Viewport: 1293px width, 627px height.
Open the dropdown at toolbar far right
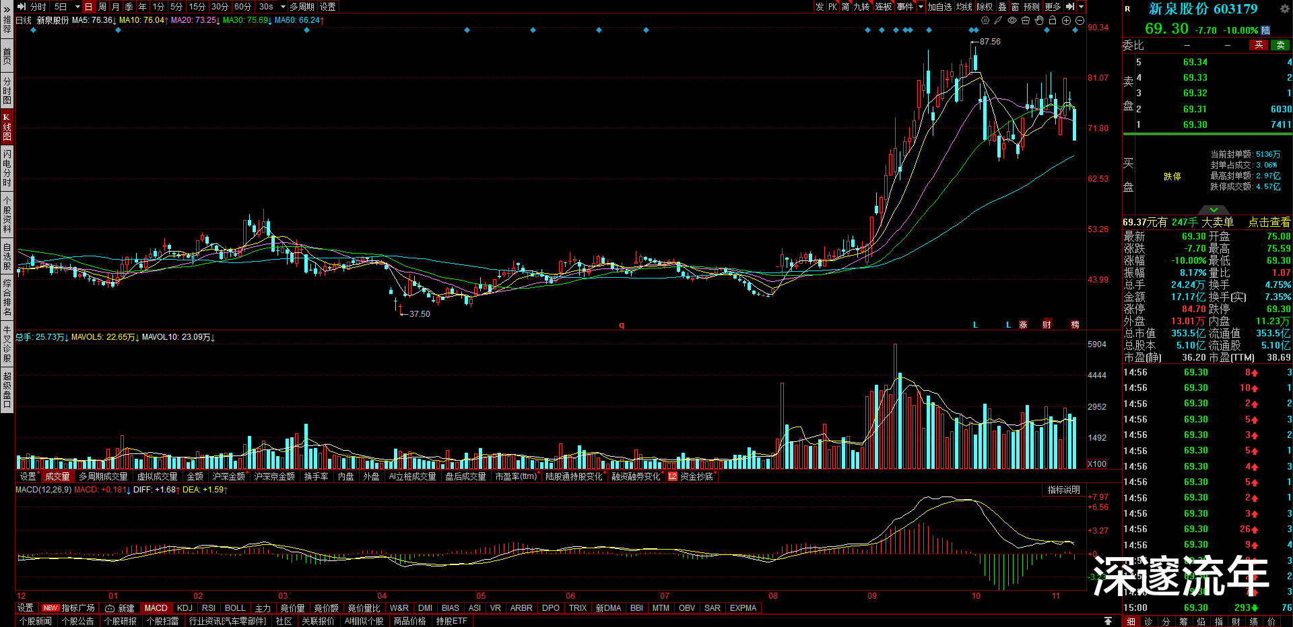pyautogui.click(x=1082, y=7)
